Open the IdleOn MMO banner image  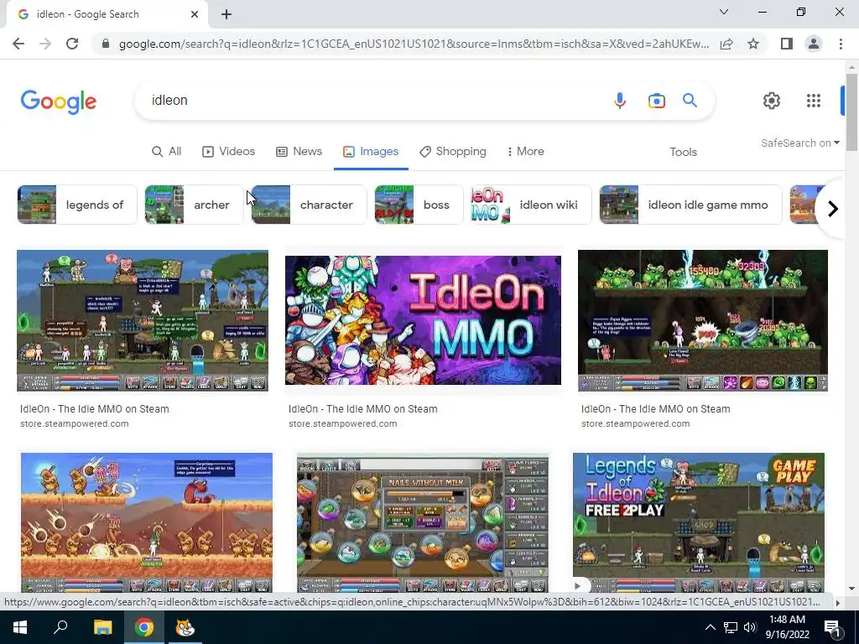(x=423, y=320)
